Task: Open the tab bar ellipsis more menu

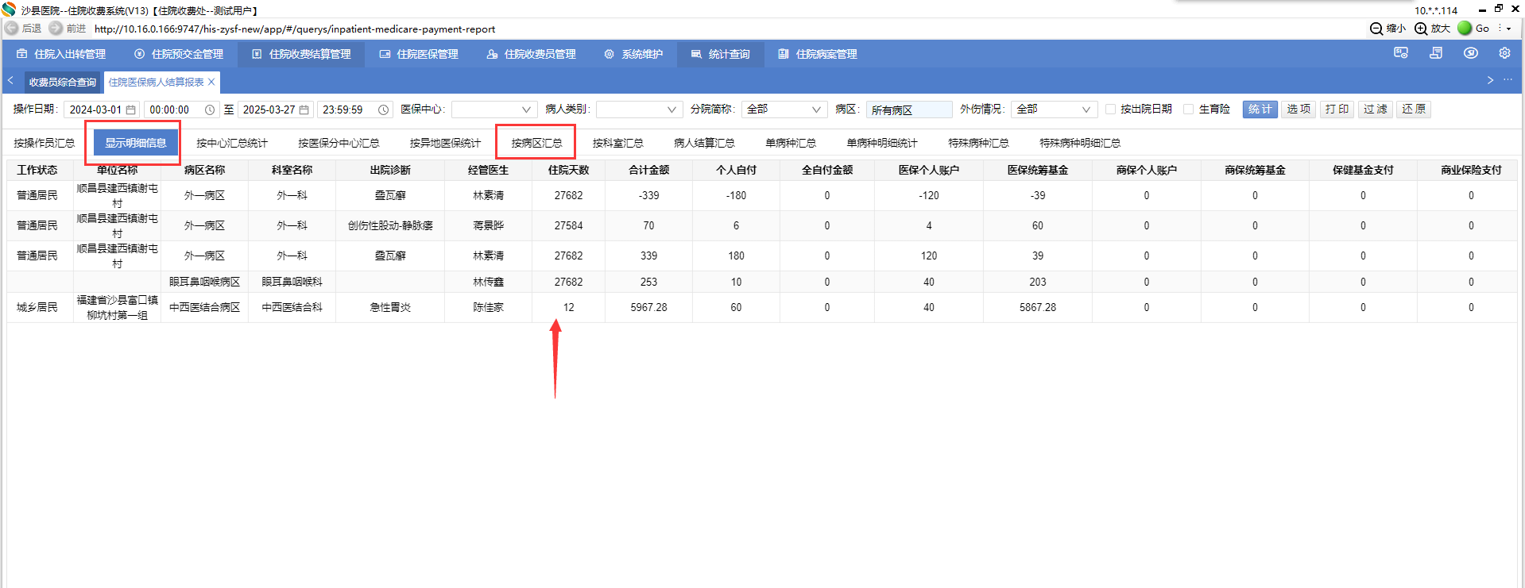Action: point(1508,80)
